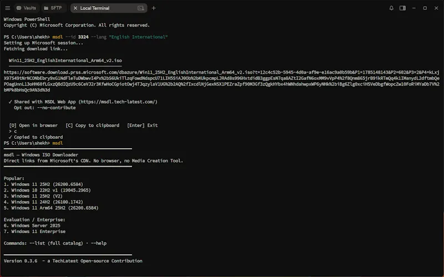The height and width of the screenshot is (277, 444).
Task: Click the Microsoft download URL text
Action: (x=221, y=81)
